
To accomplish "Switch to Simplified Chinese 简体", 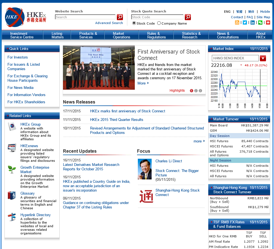I will click(251, 12).
